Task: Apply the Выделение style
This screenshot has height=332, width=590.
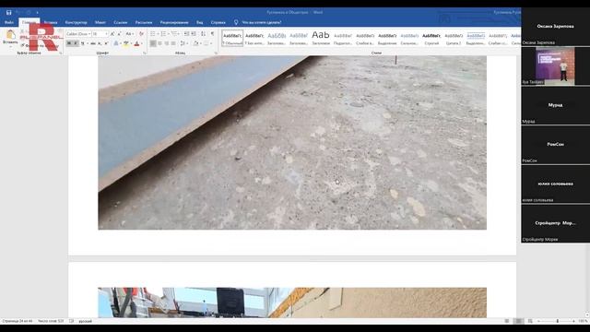Action: (387, 39)
